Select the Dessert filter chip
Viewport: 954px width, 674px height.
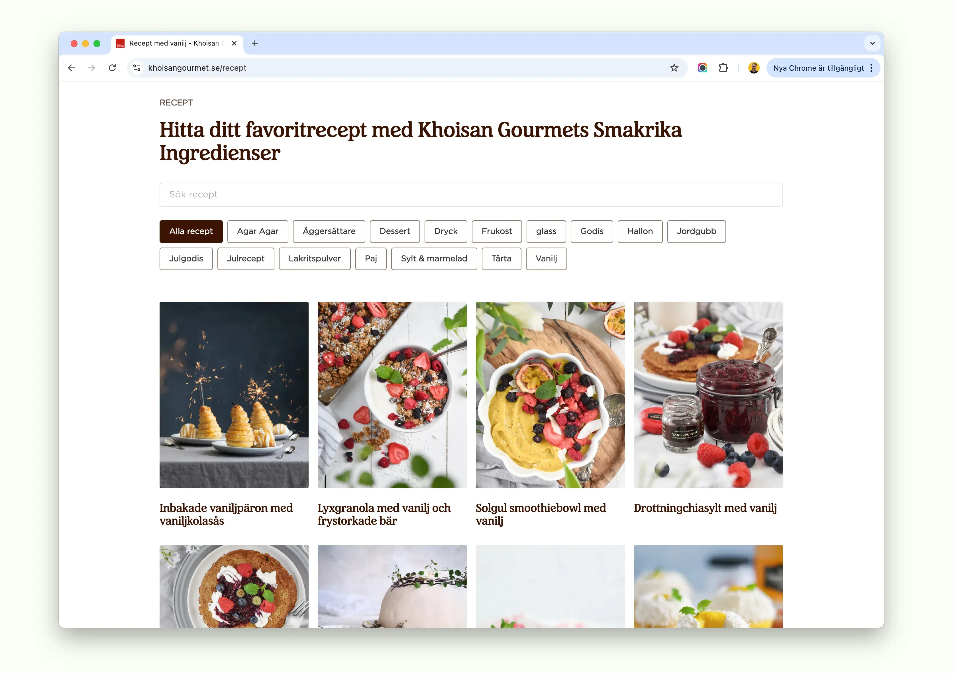(394, 231)
